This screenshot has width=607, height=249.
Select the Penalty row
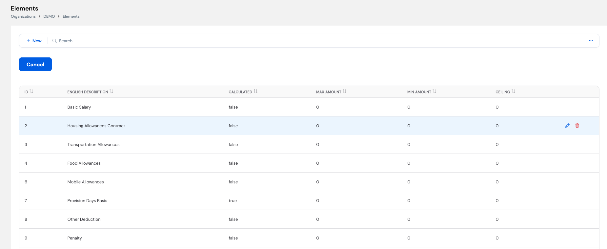309,238
